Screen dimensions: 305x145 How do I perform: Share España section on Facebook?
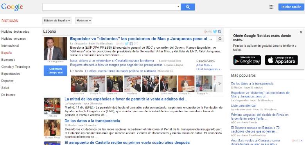[219, 32]
